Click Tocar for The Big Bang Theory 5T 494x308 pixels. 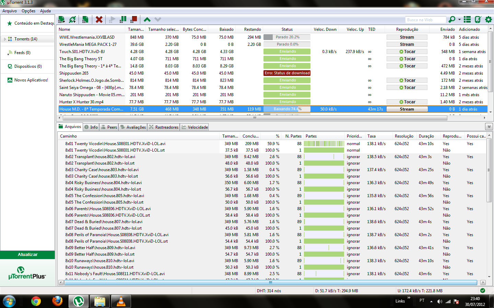(x=407, y=59)
